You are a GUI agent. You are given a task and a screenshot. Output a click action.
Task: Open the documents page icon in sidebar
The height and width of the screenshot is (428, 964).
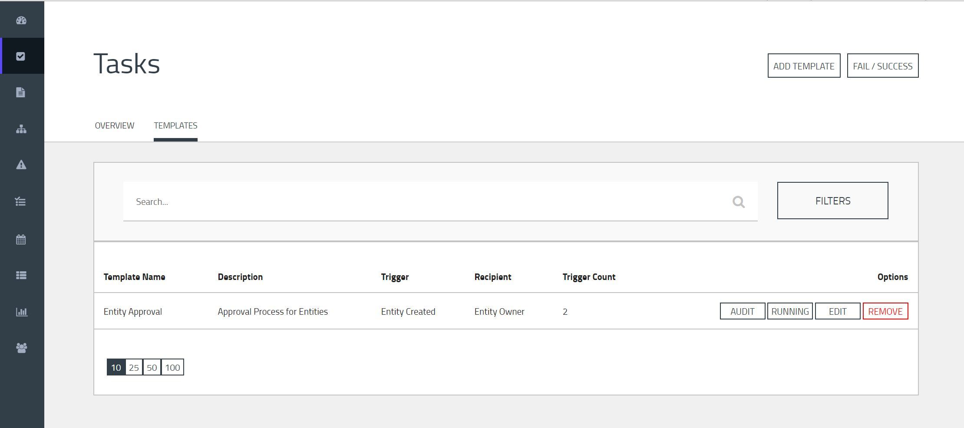(20, 92)
